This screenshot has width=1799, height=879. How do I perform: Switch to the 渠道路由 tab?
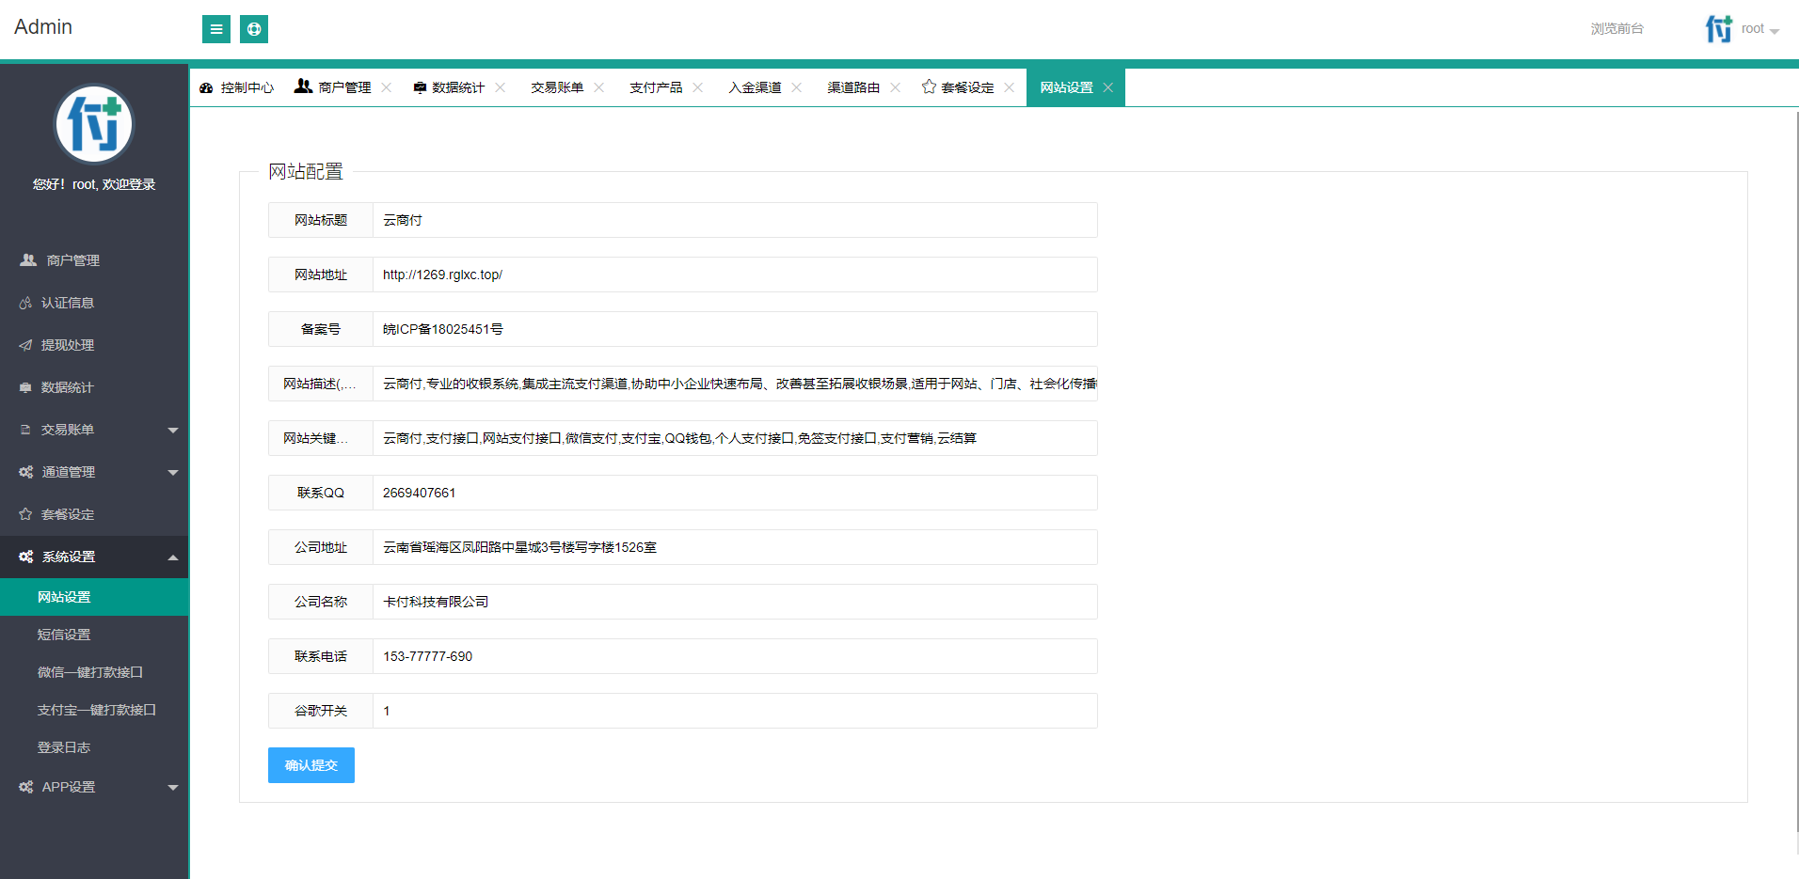point(853,87)
